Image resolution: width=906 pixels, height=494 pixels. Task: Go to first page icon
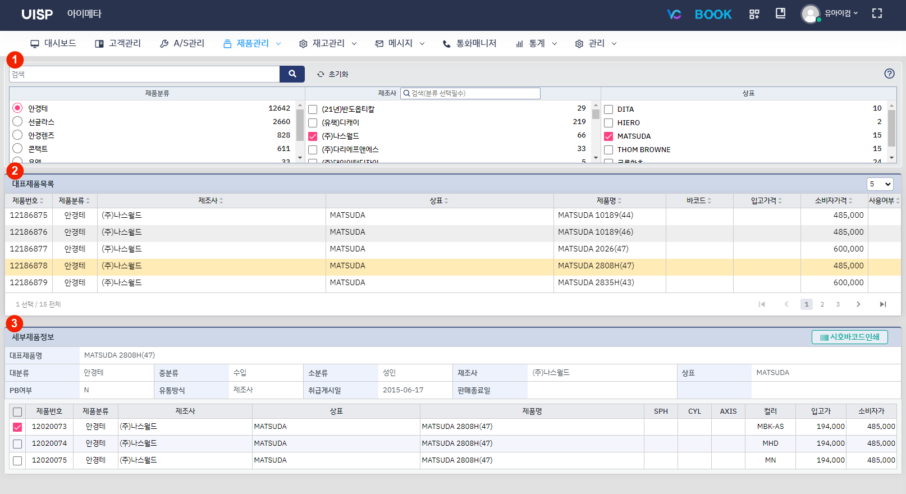point(762,304)
